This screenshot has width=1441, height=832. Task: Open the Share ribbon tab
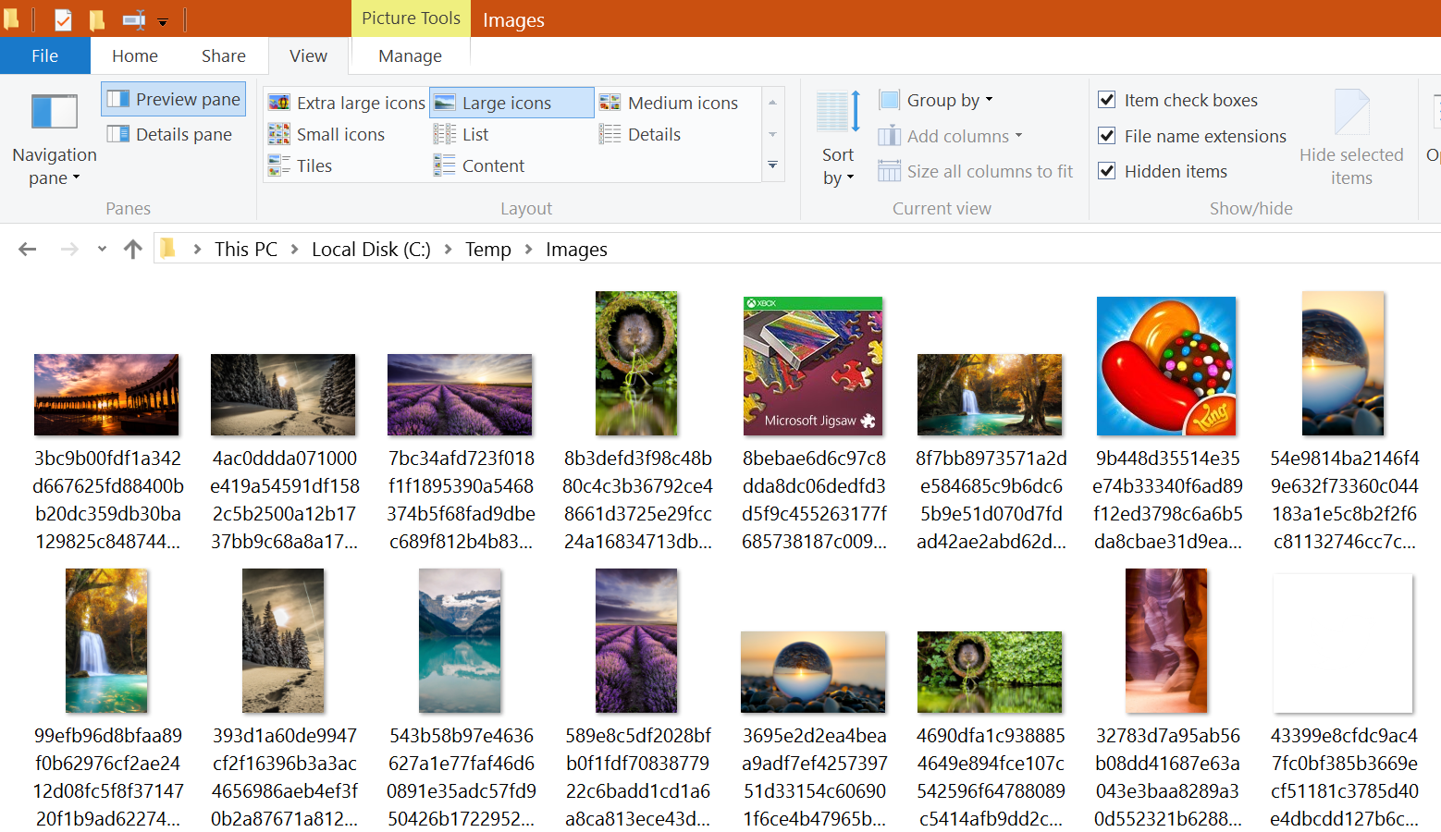pos(224,55)
